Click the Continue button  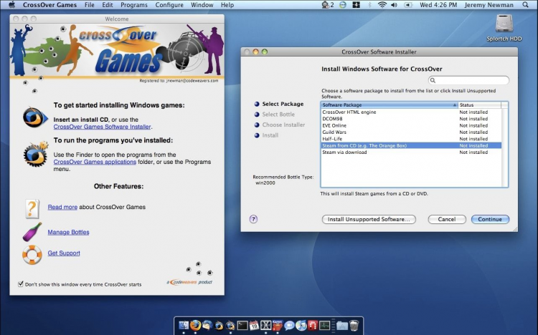490,219
